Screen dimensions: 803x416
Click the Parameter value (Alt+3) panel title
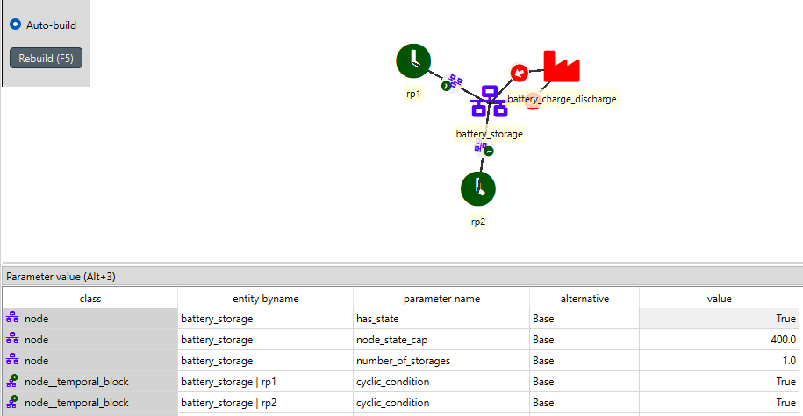point(61,277)
